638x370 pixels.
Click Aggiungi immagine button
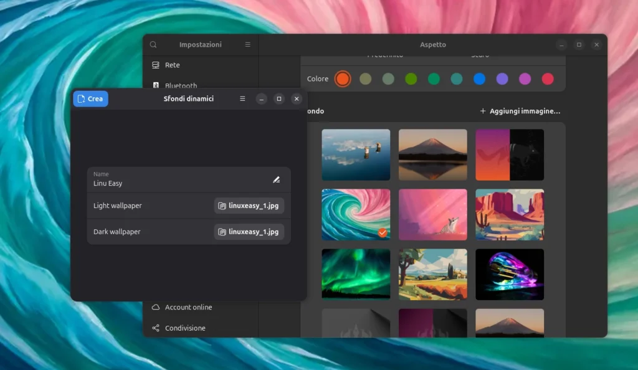pos(520,111)
